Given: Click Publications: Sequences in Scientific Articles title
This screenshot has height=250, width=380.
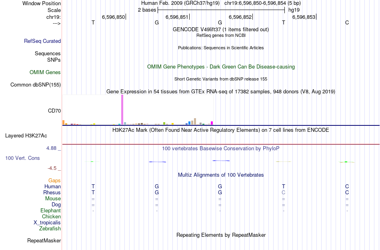Looking at the screenshot, I should [x=221, y=48].
